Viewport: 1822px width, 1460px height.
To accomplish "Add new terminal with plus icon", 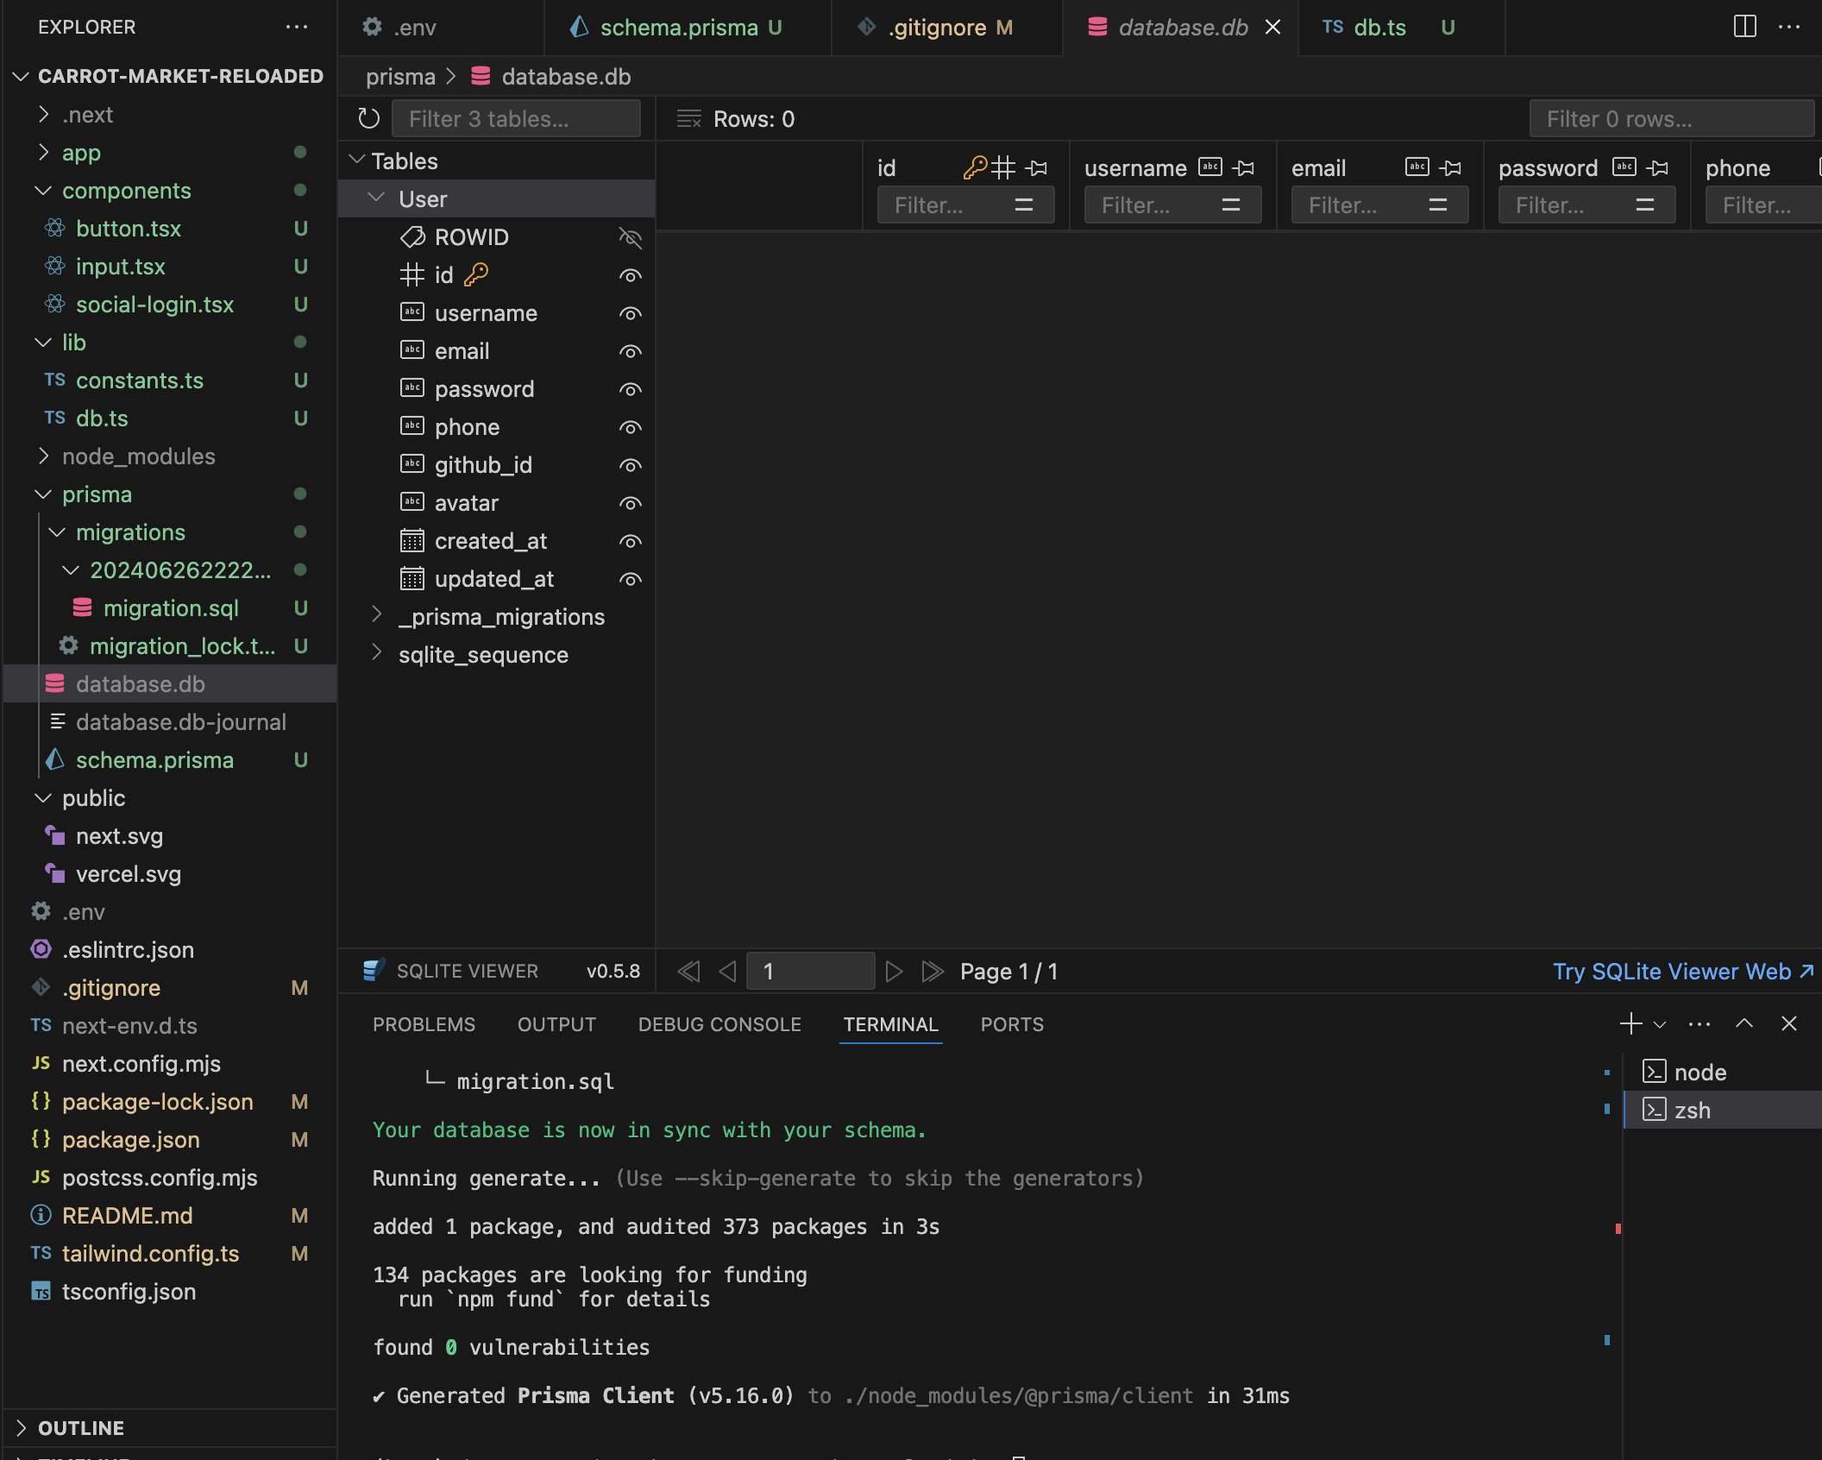I will coord(1630,1024).
